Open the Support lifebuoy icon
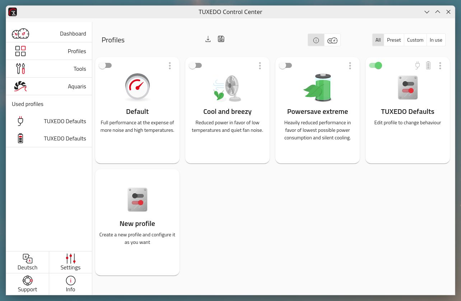The image size is (461, 301). [x=28, y=281]
